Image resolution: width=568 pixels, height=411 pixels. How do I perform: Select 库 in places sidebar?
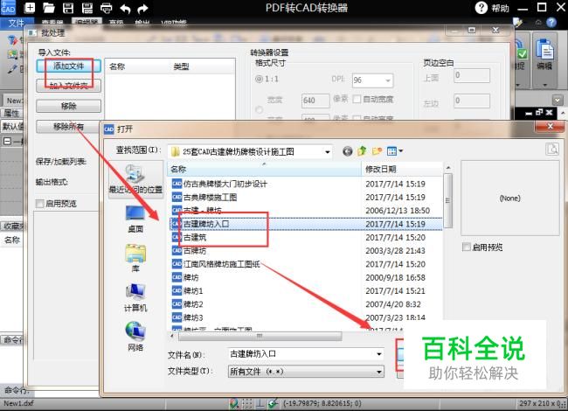point(135,258)
